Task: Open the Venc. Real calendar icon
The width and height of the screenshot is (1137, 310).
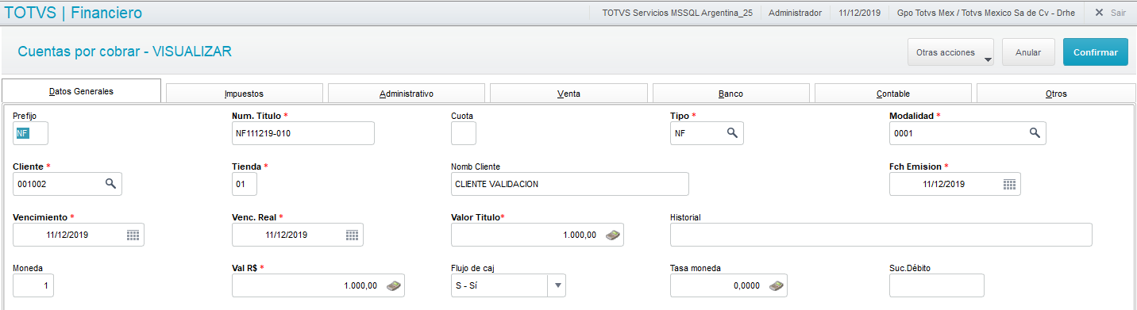Action: [353, 235]
